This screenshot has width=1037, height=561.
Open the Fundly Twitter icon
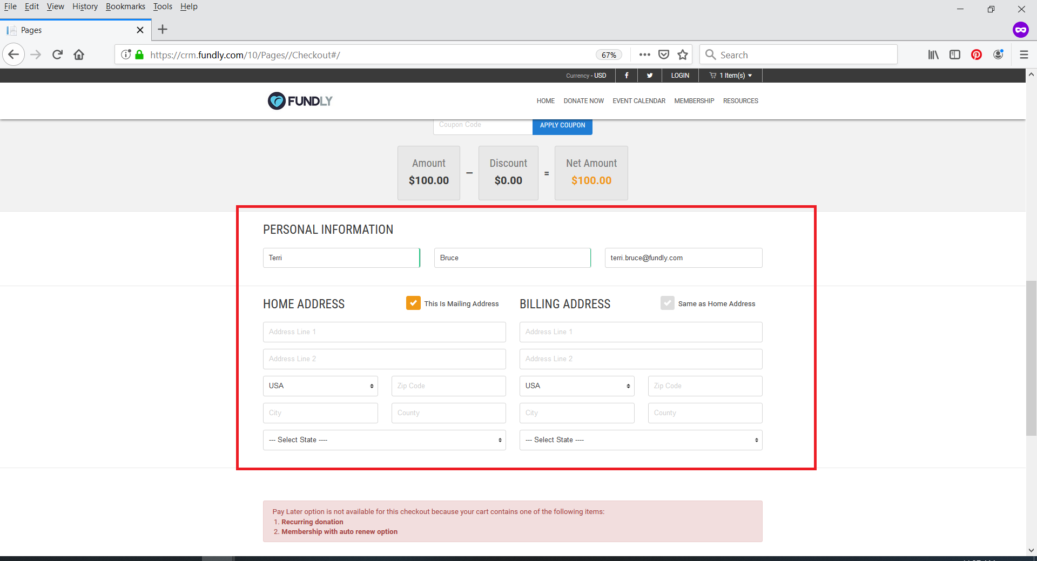tap(649, 75)
